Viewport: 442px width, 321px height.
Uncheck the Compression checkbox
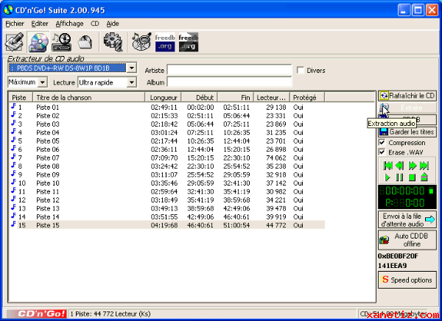[382, 142]
